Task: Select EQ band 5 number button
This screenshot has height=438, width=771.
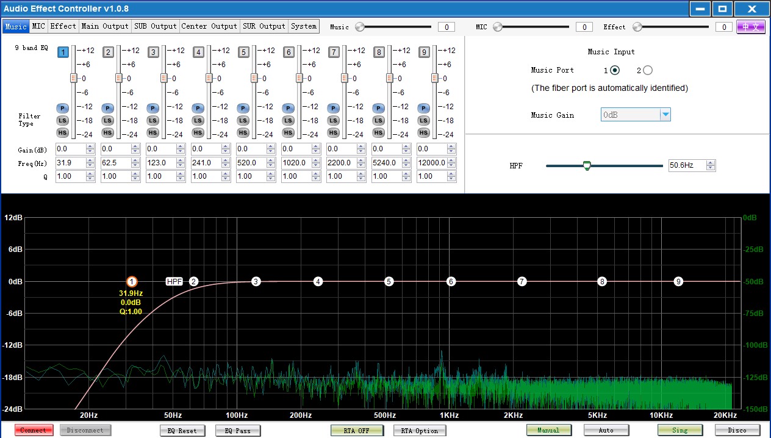Action: pos(243,52)
